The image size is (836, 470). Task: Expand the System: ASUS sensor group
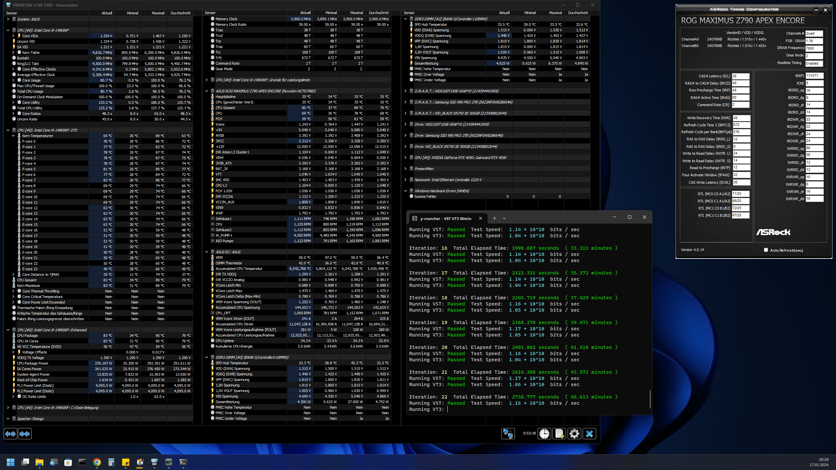click(8, 19)
